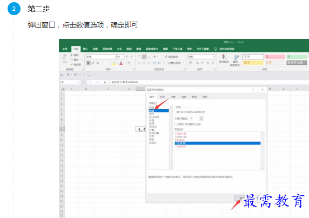Click the increase font size icon
The height and width of the screenshot is (218, 309).
[x=127, y=57]
